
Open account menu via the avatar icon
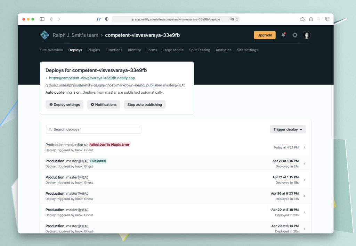pyautogui.click(x=306, y=35)
